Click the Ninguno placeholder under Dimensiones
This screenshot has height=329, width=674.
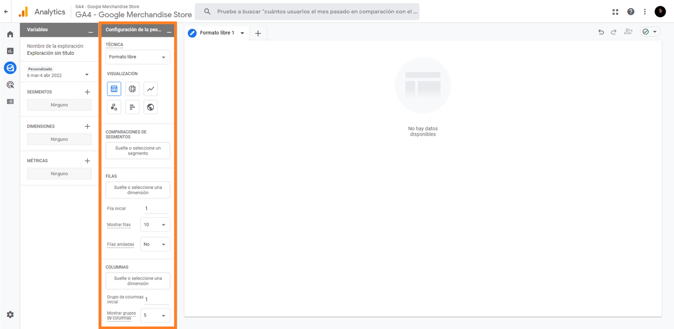[59, 139]
